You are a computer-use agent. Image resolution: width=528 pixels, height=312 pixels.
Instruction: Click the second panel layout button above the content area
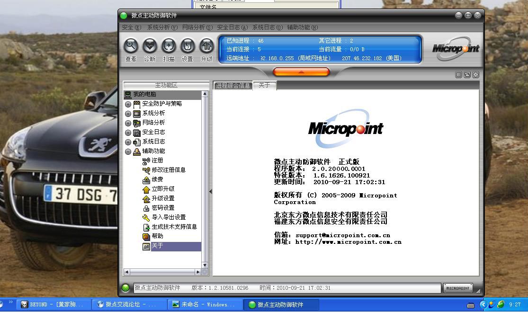point(467,75)
